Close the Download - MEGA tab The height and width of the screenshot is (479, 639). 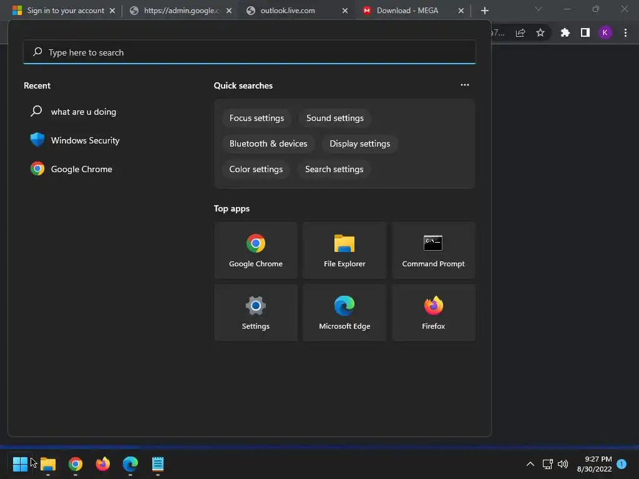pyautogui.click(x=461, y=11)
